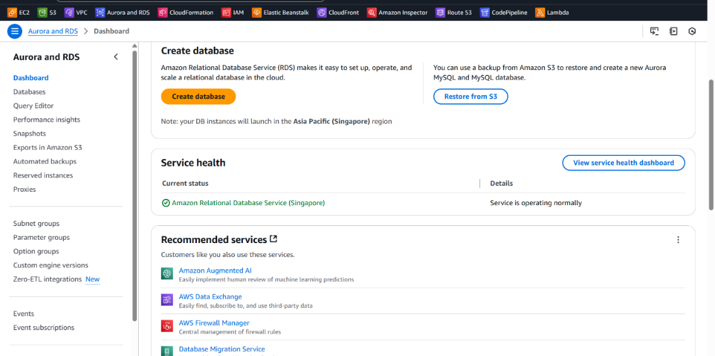Viewport: 715px width, 356px height.
Task: Open Parameter groups in the sidebar
Action: (x=42, y=237)
